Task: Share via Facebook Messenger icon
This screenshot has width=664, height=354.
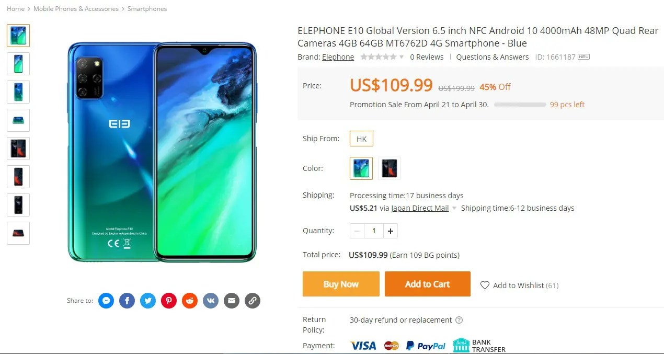Action: [106, 301]
